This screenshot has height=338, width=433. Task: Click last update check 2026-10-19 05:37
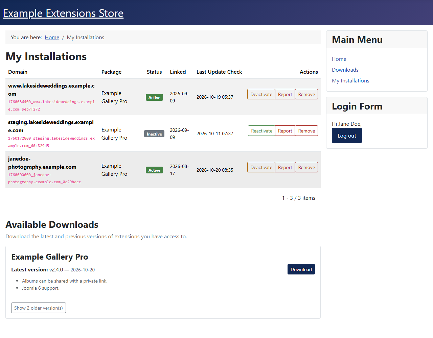tap(215, 97)
